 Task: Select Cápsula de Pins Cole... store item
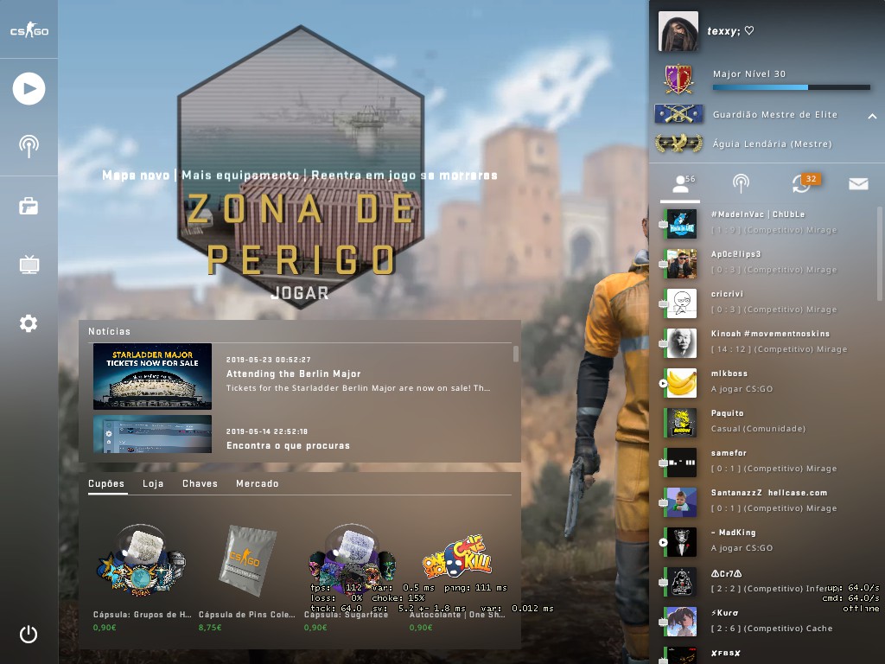(246, 576)
